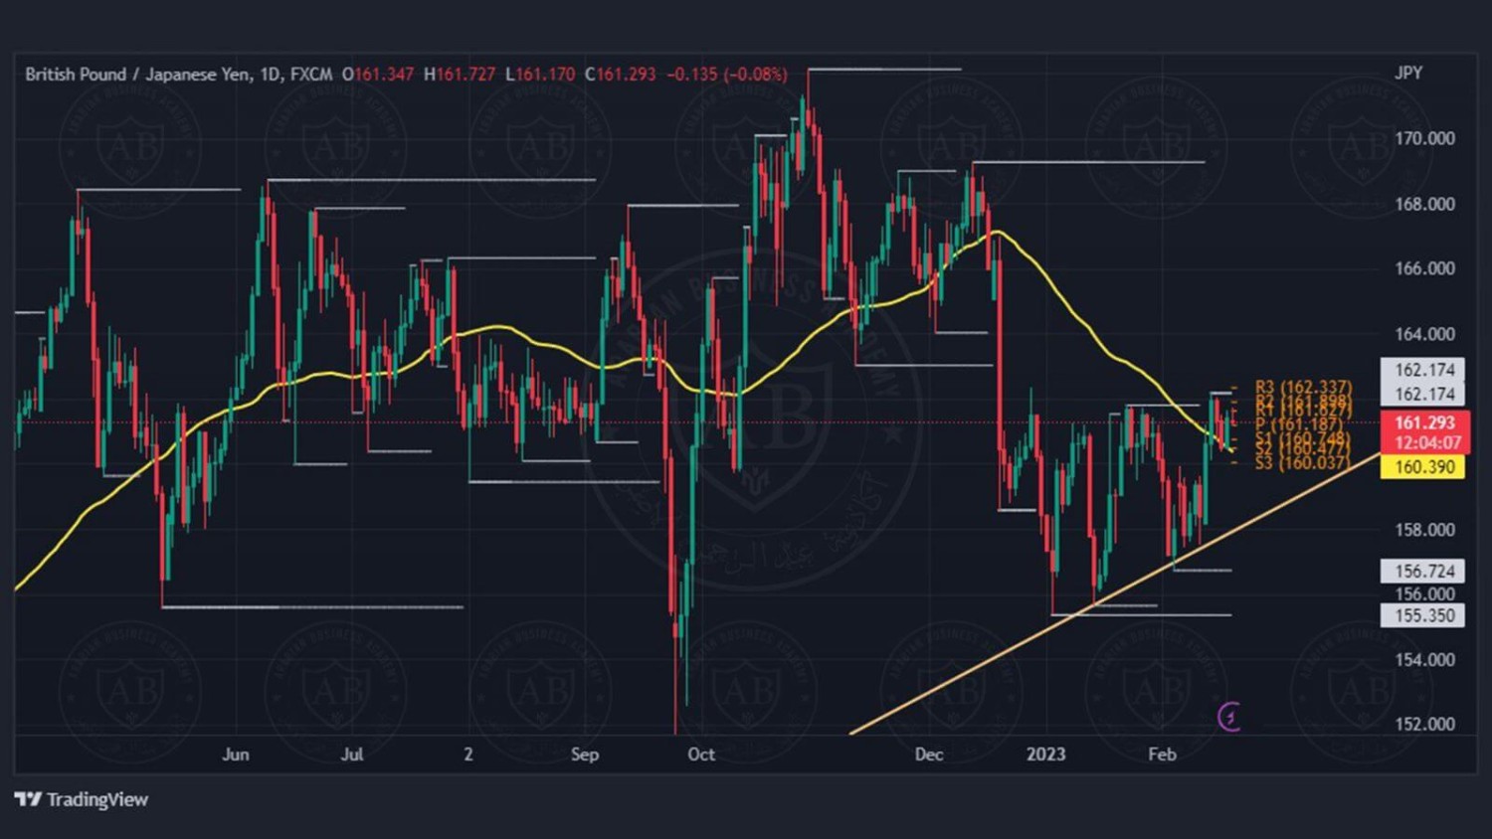Click the purple lightning flash icon
This screenshot has width=1492, height=839.
(x=1230, y=716)
